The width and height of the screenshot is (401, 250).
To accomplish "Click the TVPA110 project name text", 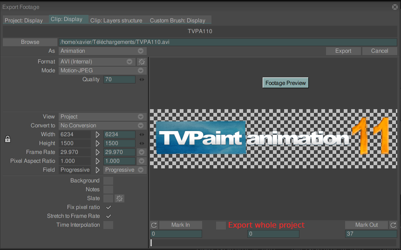I will tap(200, 31).
